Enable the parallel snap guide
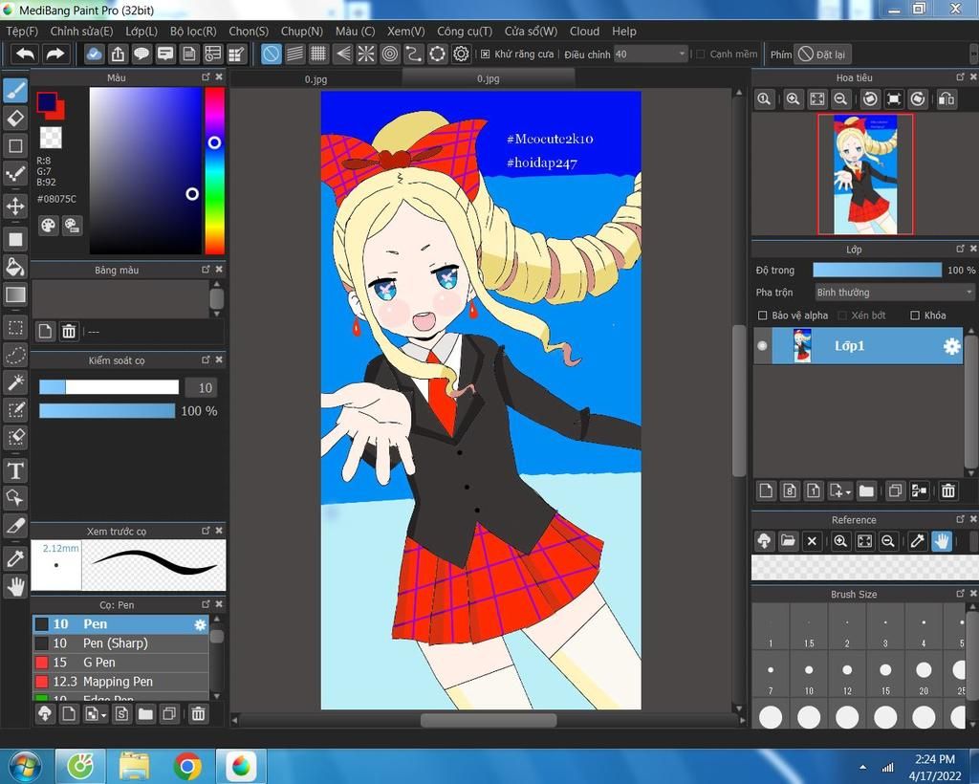Screen dimensions: 979x784 pos(294,54)
